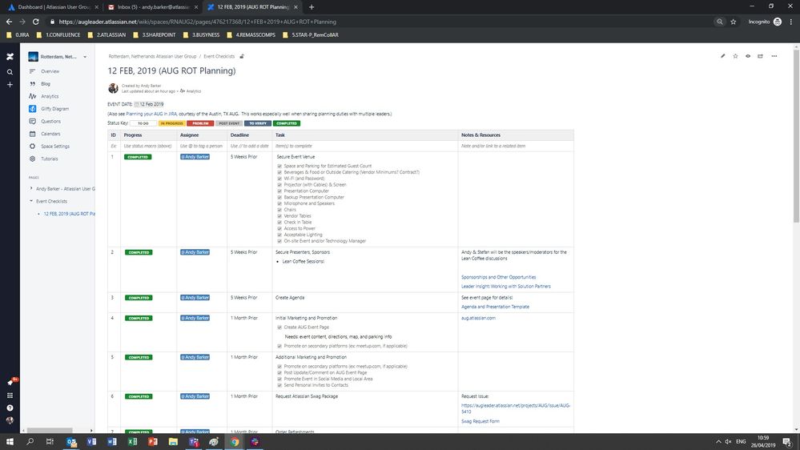Launch PowerPoint from taskbar

pos(152,441)
